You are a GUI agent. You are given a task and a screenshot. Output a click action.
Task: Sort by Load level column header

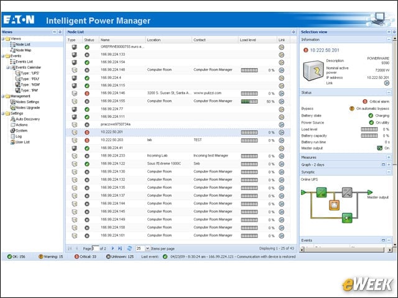pos(257,40)
